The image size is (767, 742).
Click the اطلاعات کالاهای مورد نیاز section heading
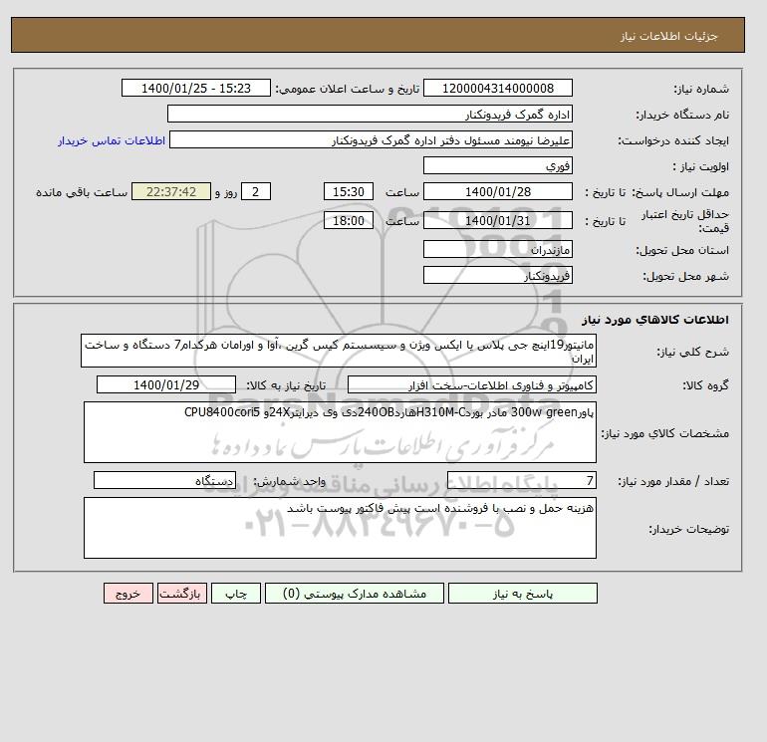[655, 320]
